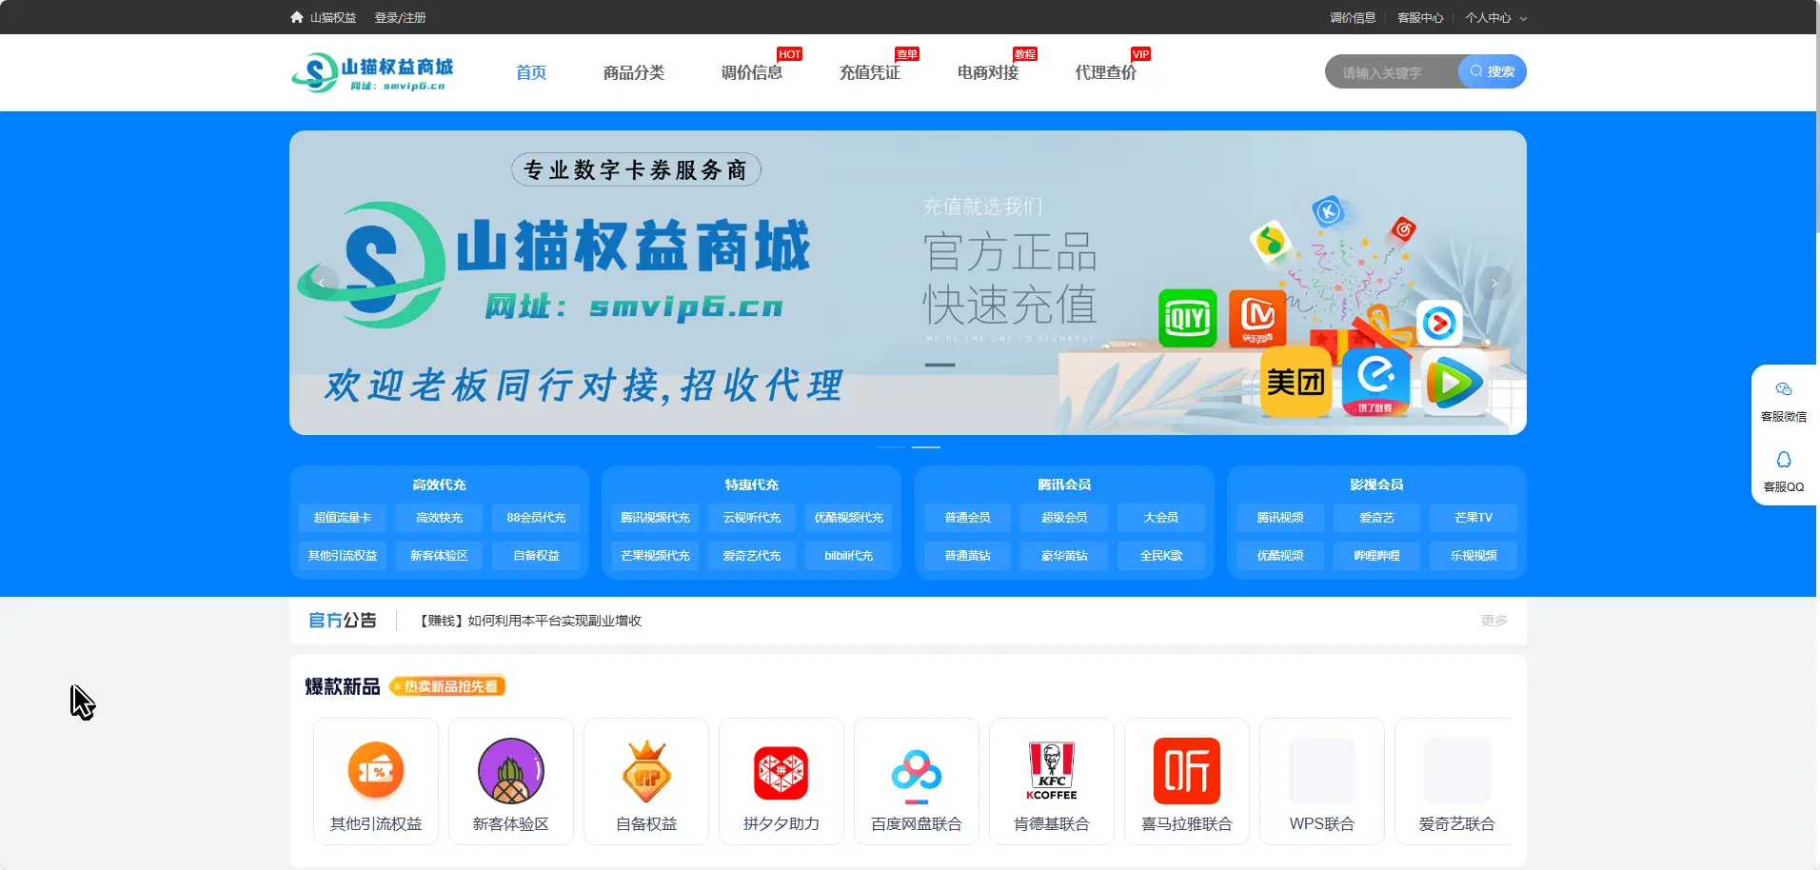Open the 客服微信 WeChat support icon

pyautogui.click(x=1783, y=389)
